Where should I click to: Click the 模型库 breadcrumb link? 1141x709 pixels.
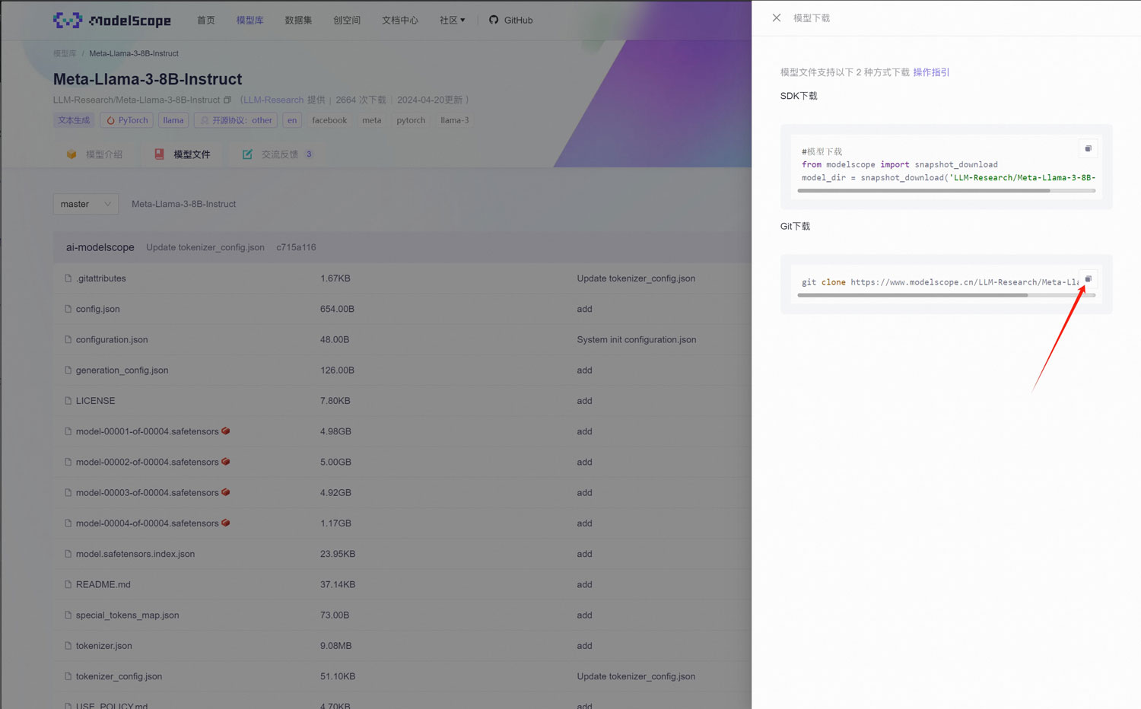coord(65,53)
